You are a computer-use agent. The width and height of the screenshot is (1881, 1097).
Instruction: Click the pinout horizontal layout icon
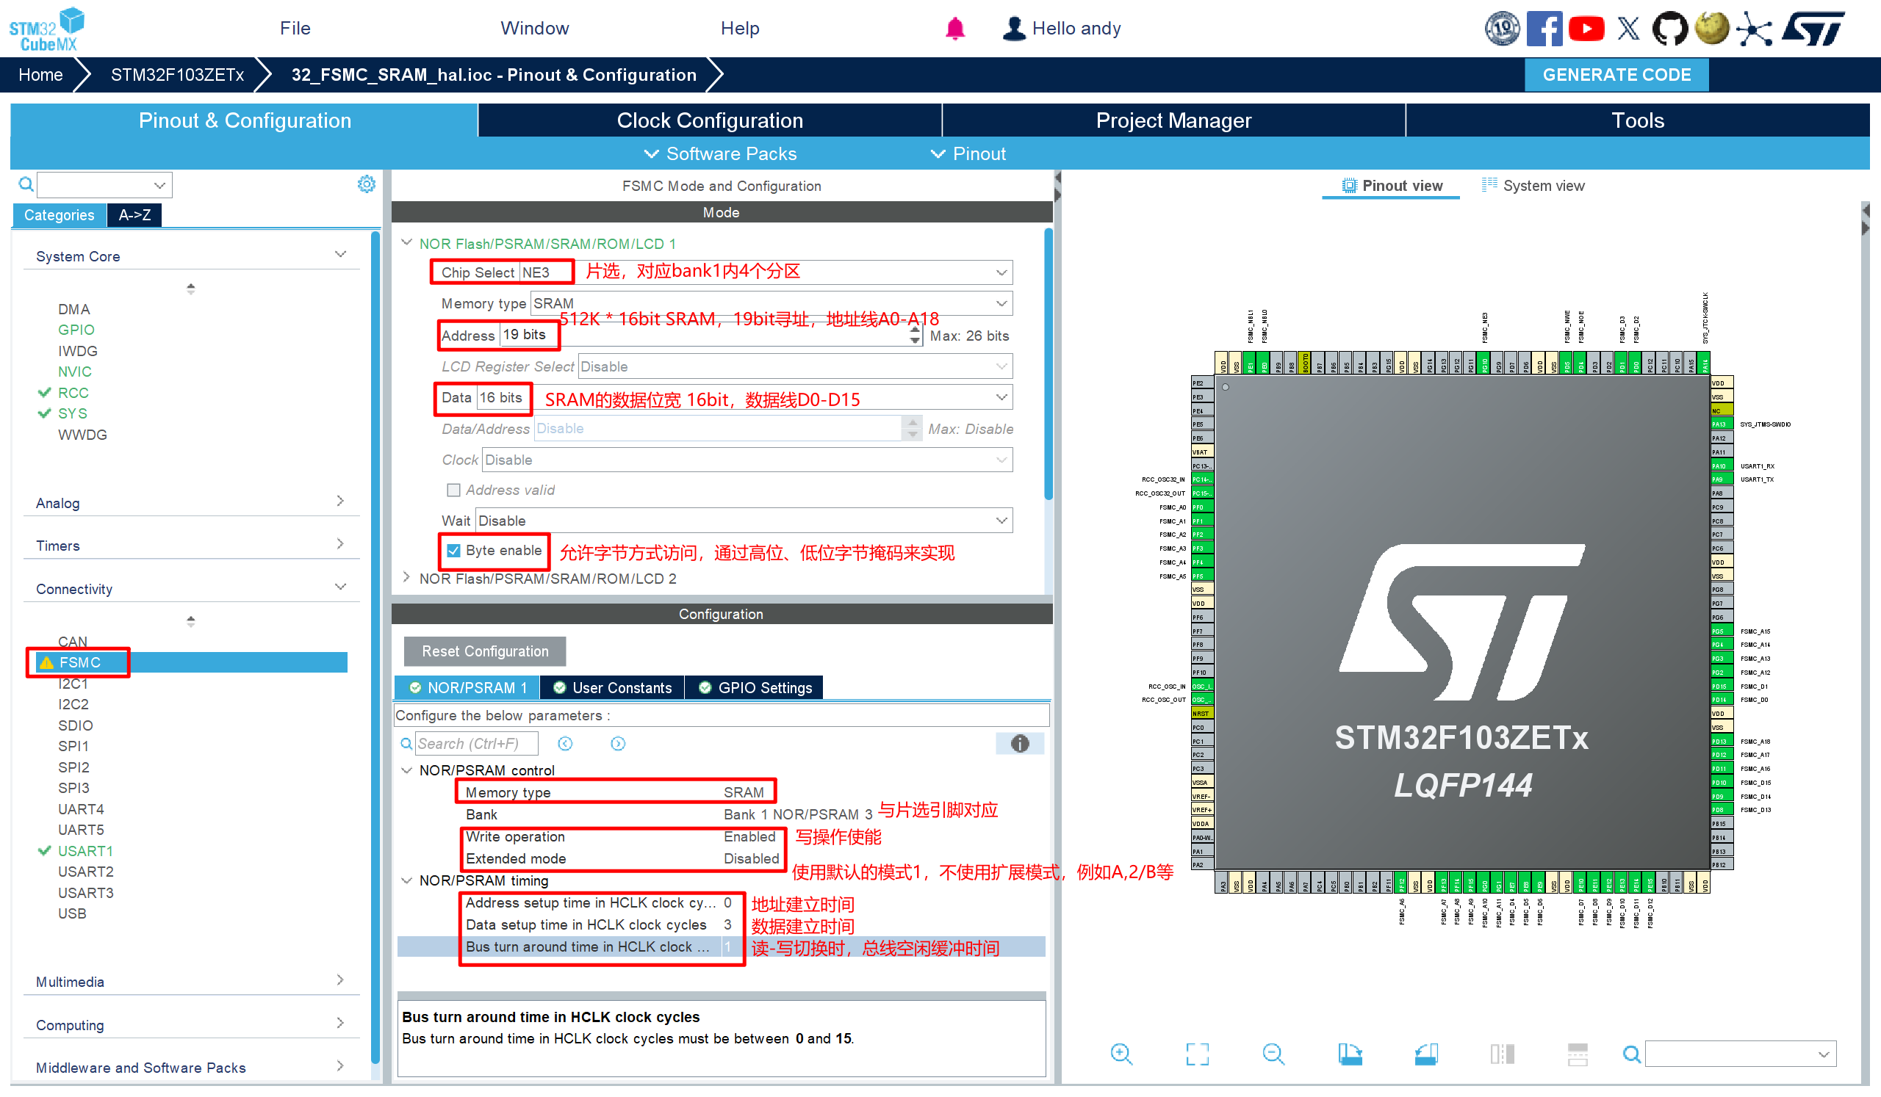1578,1054
